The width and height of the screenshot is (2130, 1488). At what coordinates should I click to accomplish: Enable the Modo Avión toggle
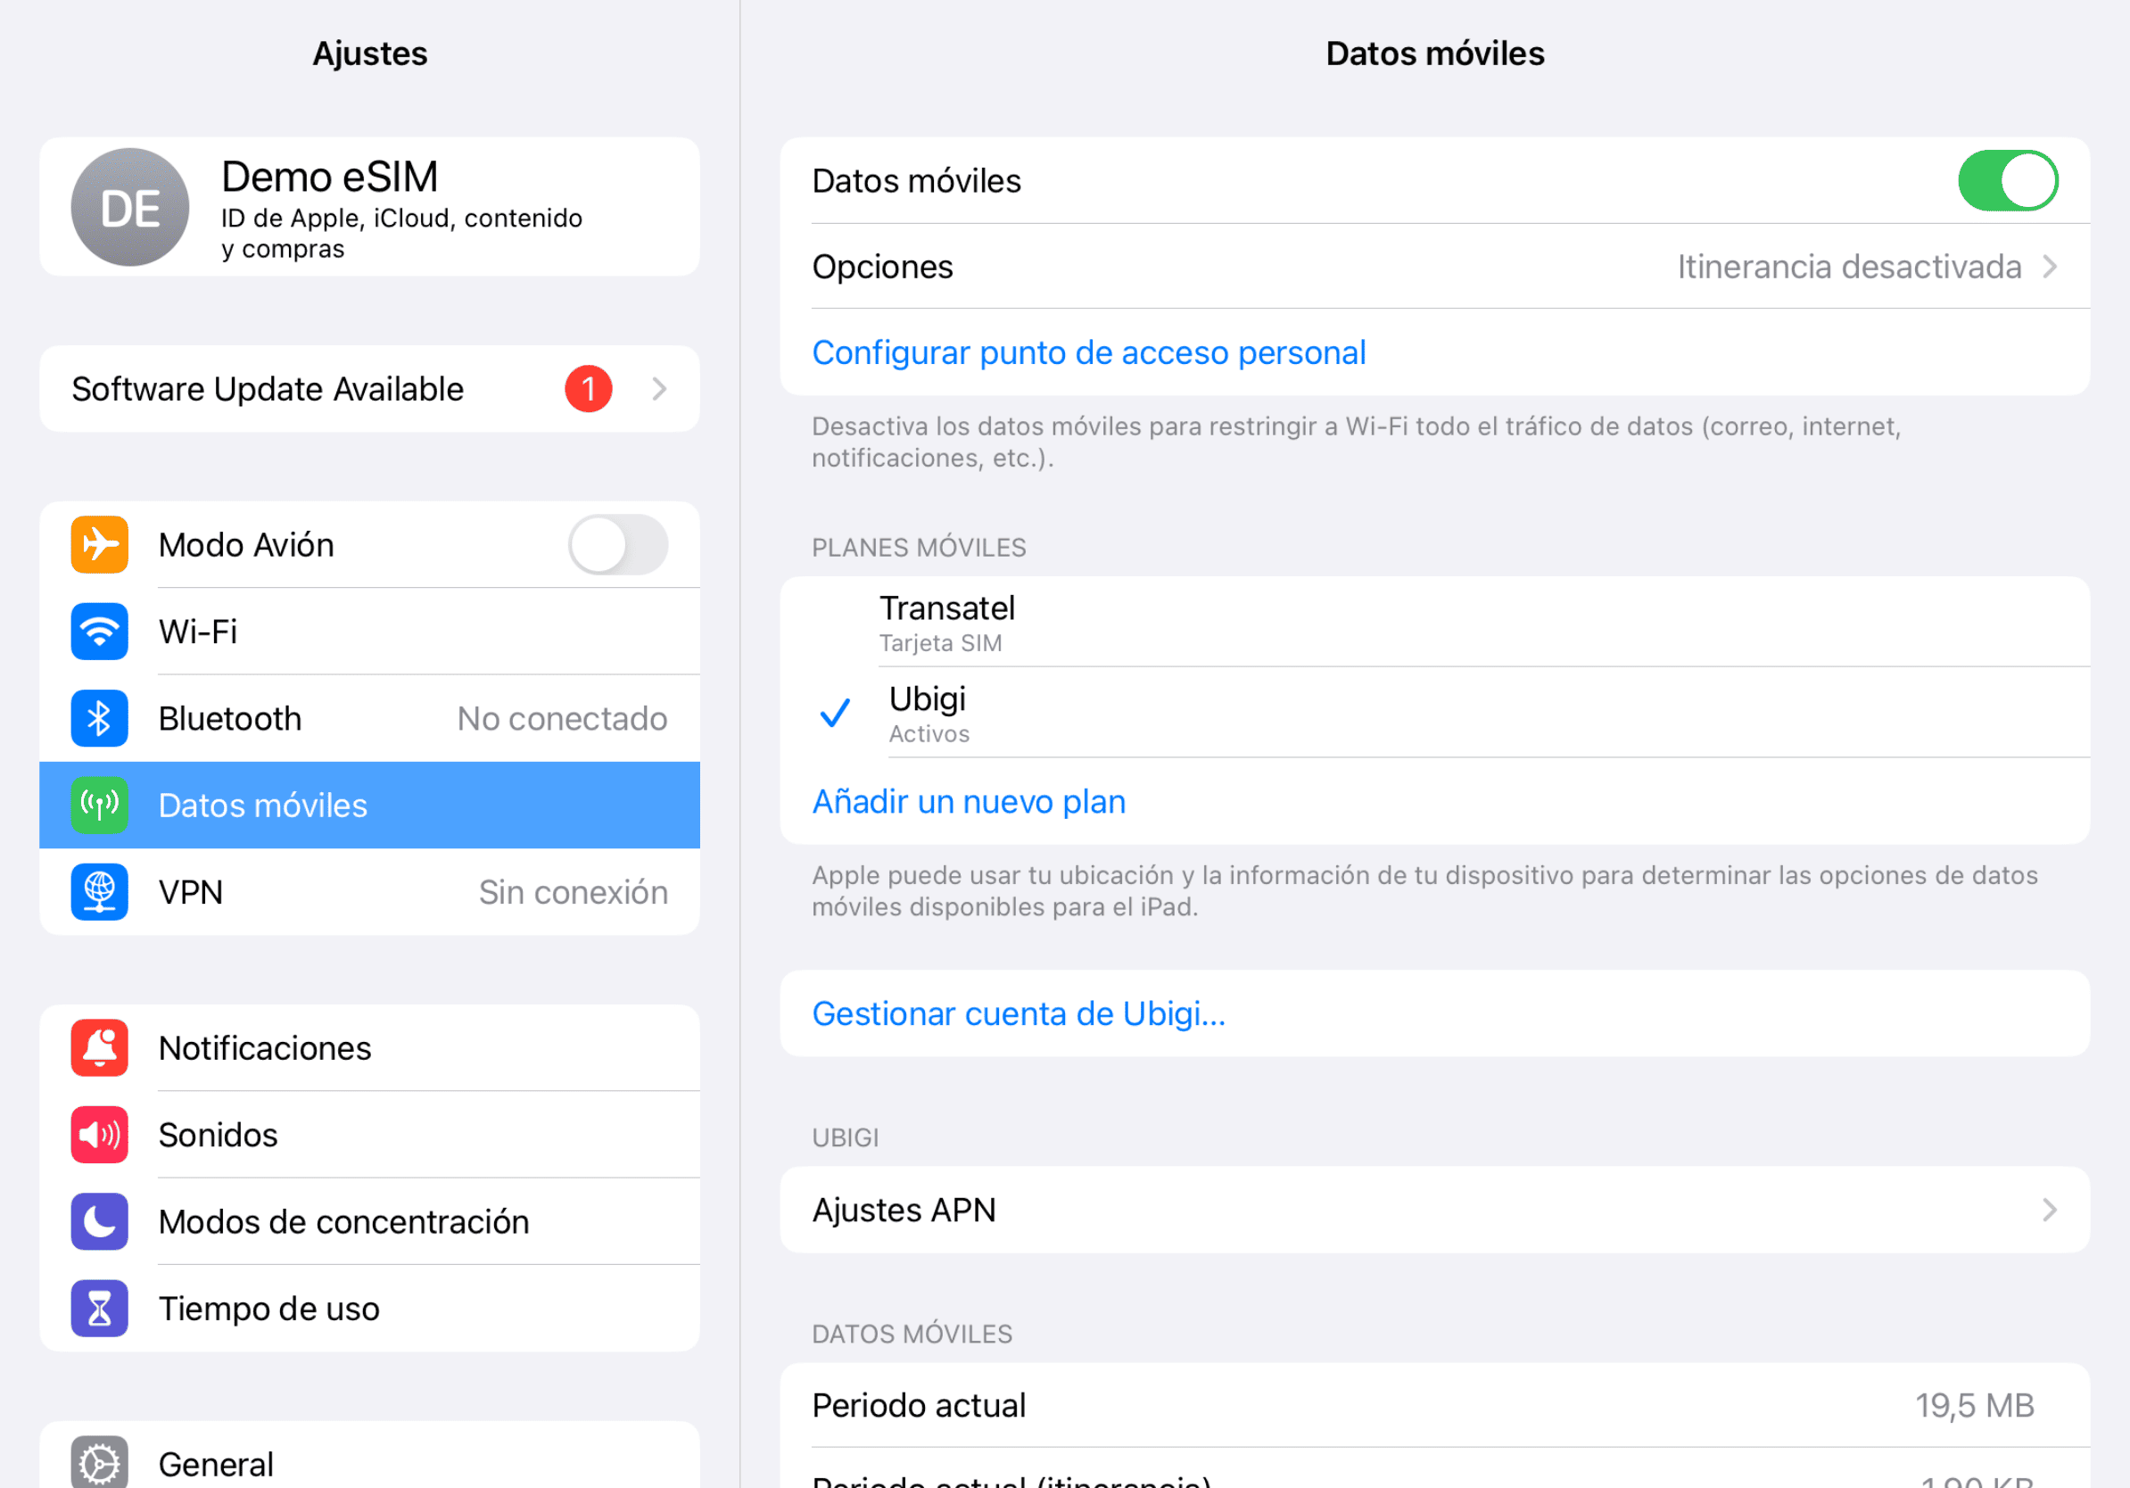(x=618, y=544)
